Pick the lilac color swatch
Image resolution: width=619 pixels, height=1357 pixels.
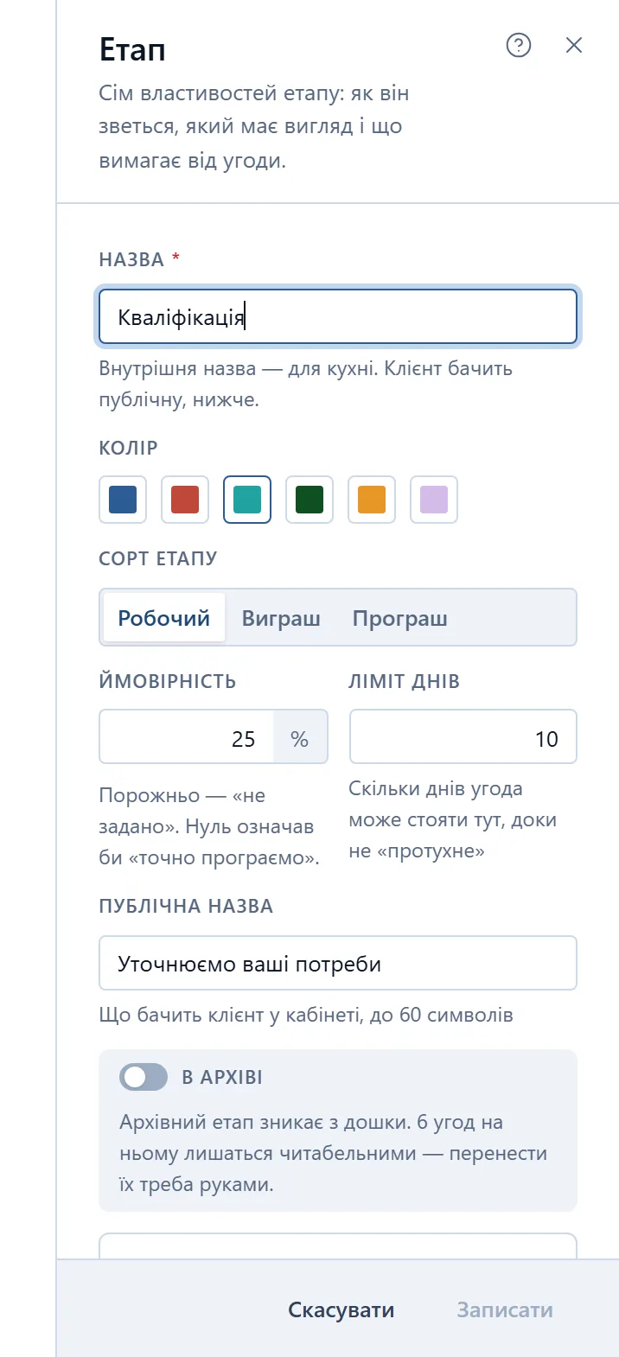pyautogui.click(x=434, y=500)
